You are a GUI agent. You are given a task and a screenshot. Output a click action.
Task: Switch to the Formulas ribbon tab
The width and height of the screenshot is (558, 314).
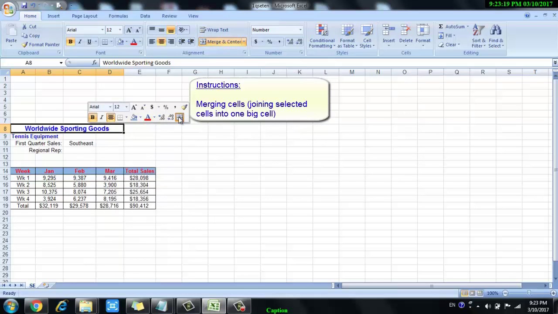pyautogui.click(x=118, y=16)
